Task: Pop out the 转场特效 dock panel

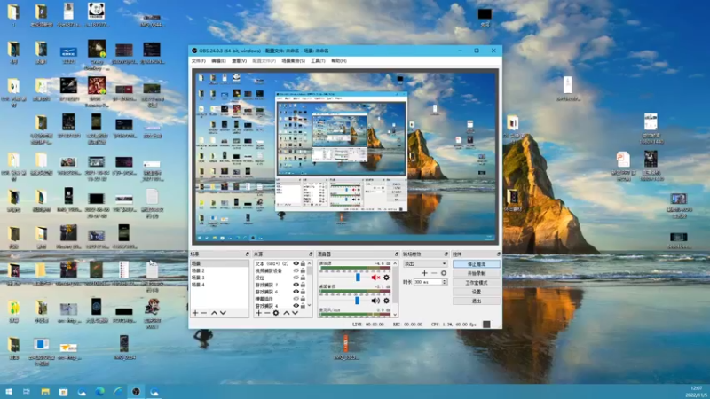Action: (446, 254)
